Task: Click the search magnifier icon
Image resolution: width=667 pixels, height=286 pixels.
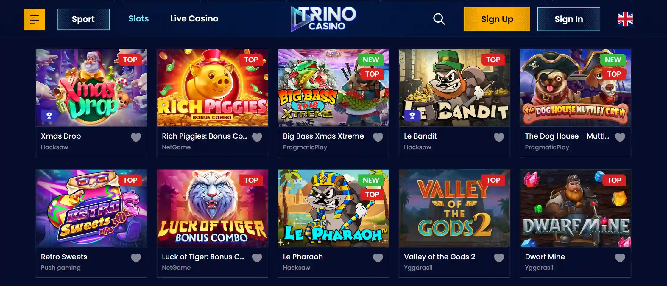Action: [x=439, y=19]
